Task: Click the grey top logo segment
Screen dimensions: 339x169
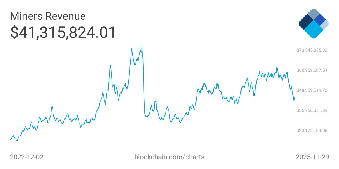Action: (313, 14)
